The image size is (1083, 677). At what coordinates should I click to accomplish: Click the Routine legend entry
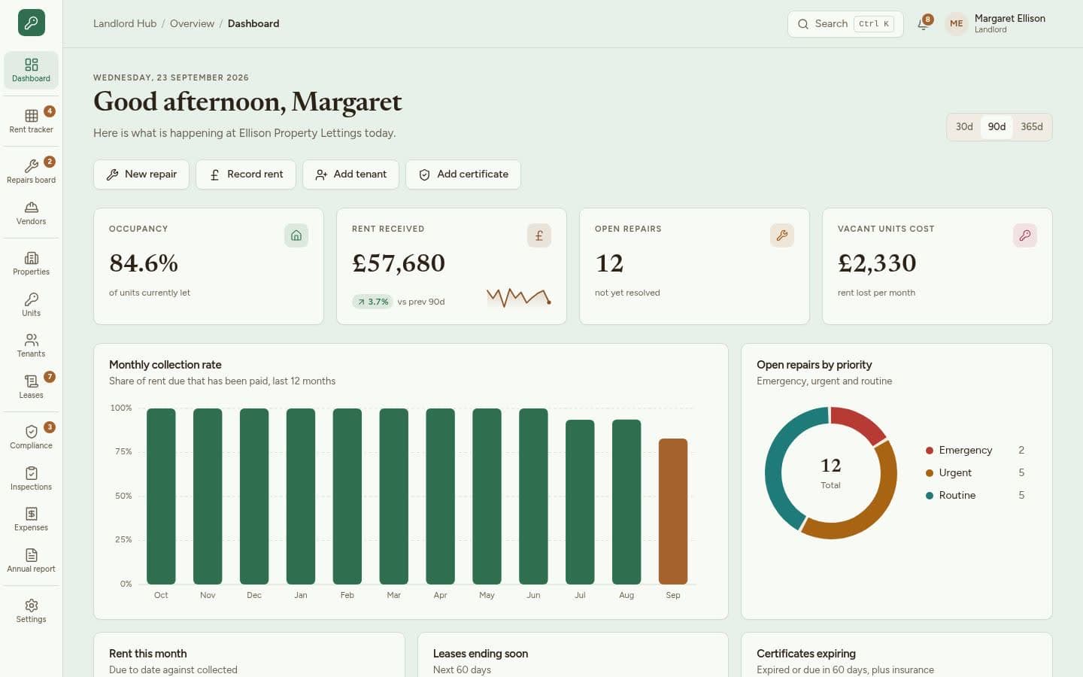[975, 495]
